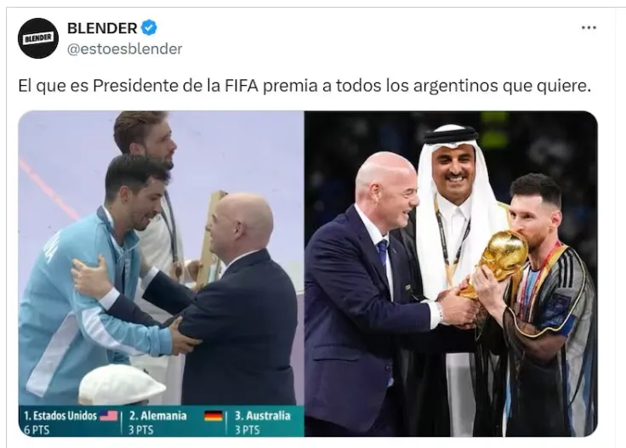
Task: Open the @estoesblender handle link
Action: pyautogui.click(x=124, y=48)
